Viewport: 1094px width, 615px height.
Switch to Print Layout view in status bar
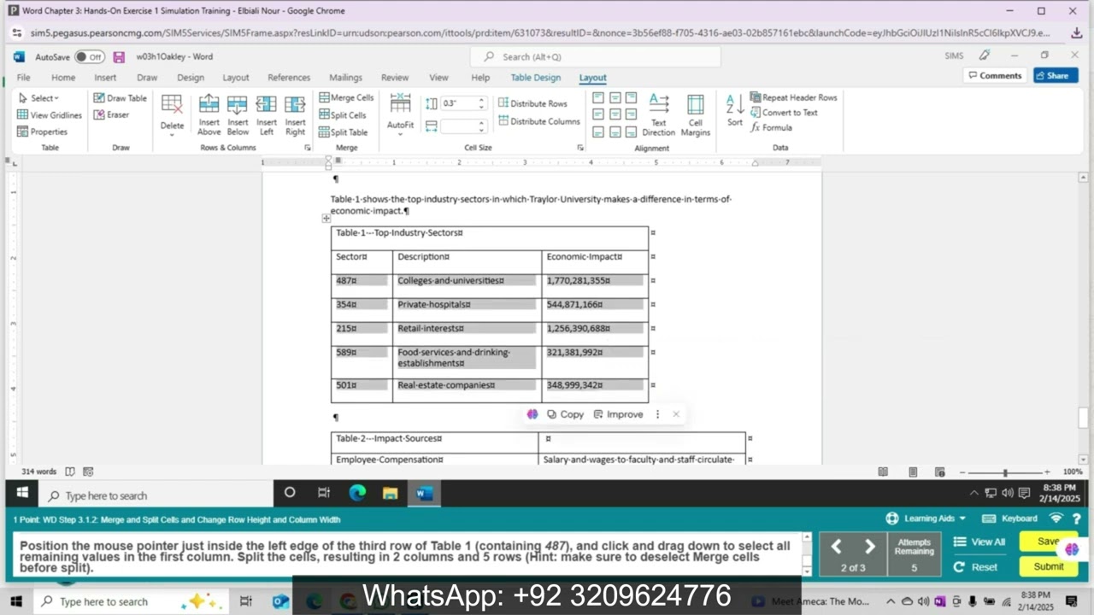pyautogui.click(x=913, y=471)
